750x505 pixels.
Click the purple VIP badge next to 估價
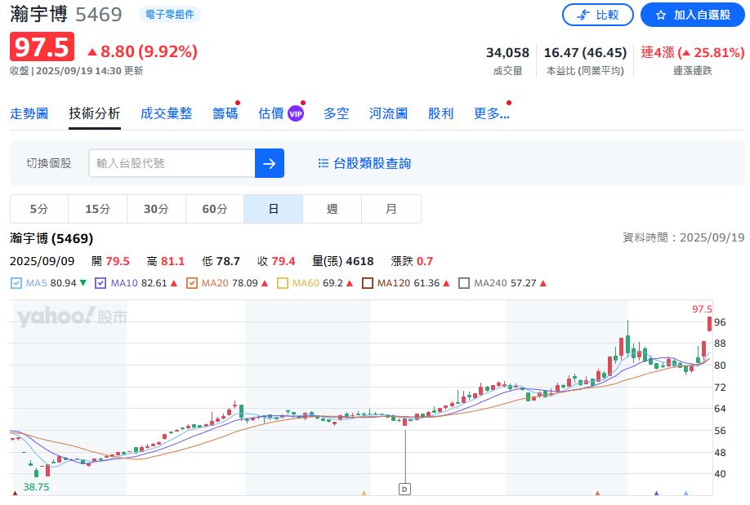[295, 113]
